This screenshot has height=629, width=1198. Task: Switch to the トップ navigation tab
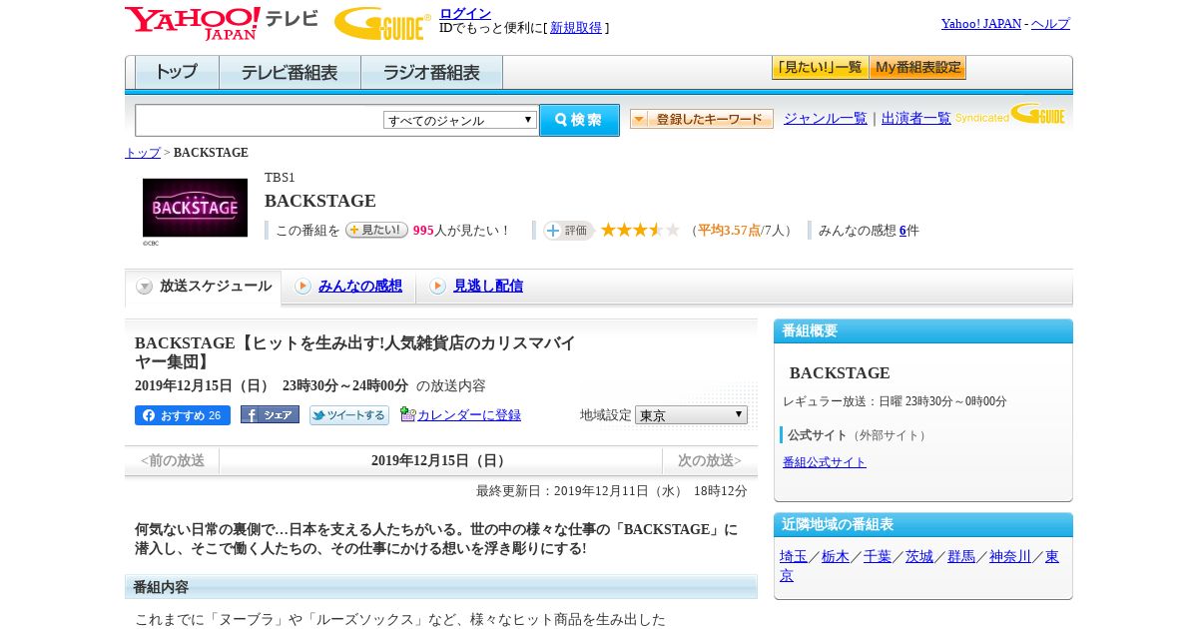pos(177,73)
